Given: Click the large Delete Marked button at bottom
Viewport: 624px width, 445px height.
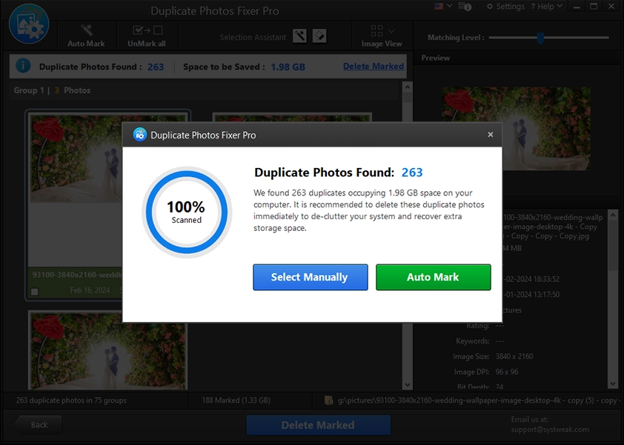Looking at the screenshot, I should [x=319, y=425].
